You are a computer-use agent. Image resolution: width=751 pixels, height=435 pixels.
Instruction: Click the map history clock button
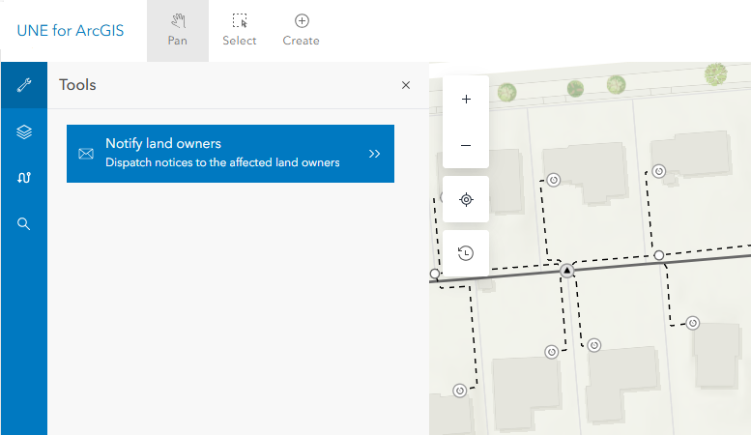pos(466,253)
